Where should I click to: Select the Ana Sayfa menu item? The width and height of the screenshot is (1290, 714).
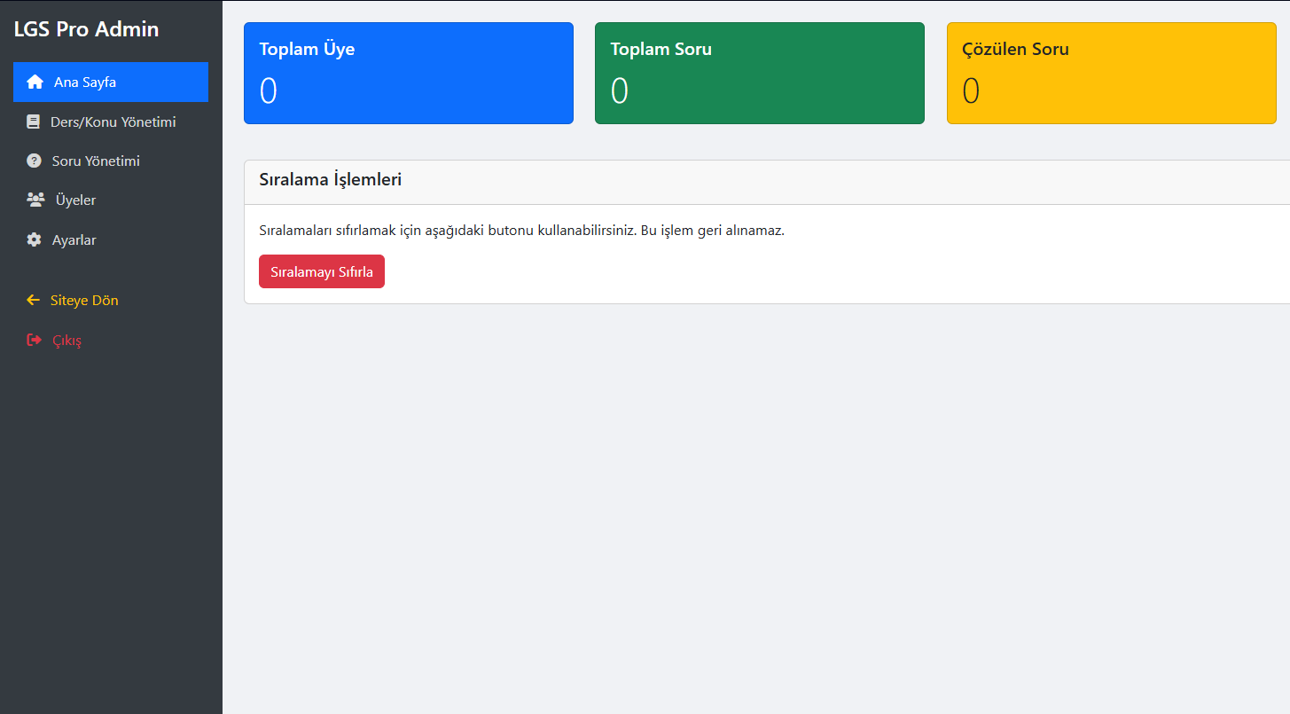pos(85,82)
